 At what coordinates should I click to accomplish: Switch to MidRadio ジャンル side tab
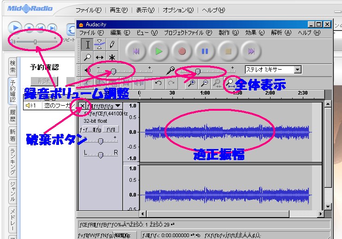click(x=12, y=191)
